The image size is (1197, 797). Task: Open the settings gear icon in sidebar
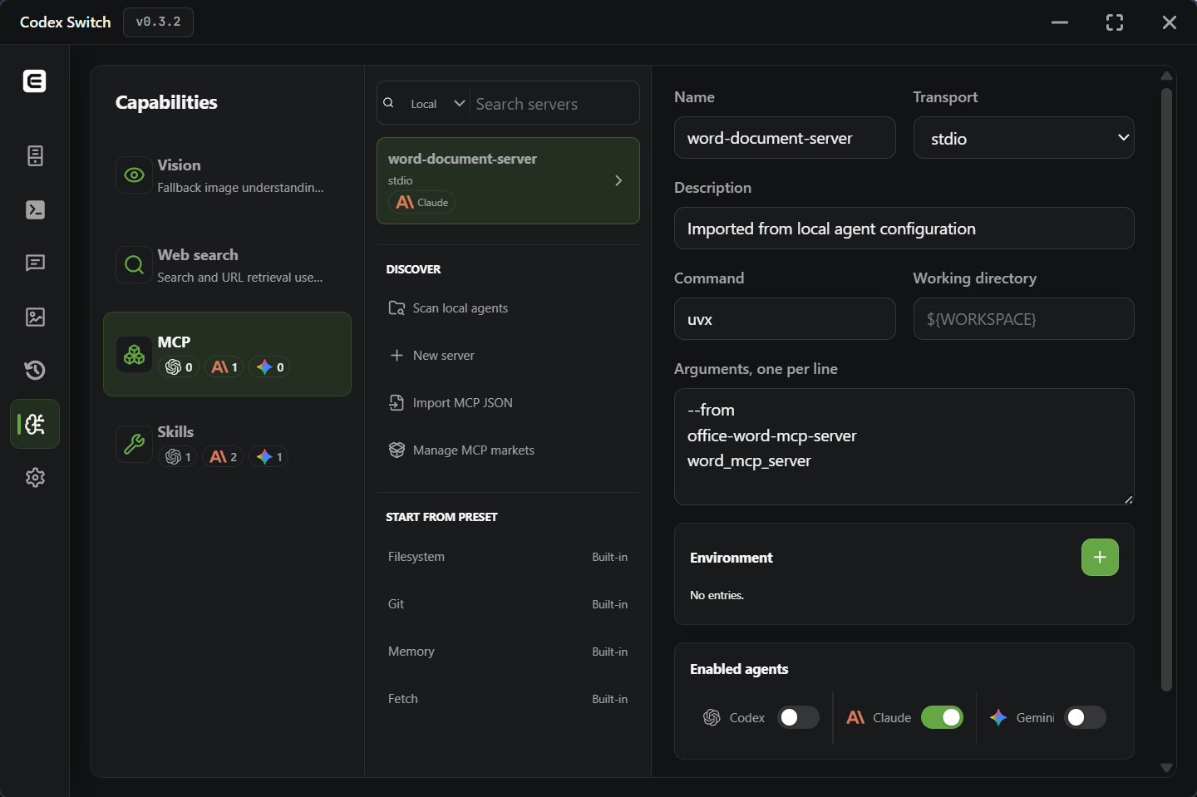(35, 477)
